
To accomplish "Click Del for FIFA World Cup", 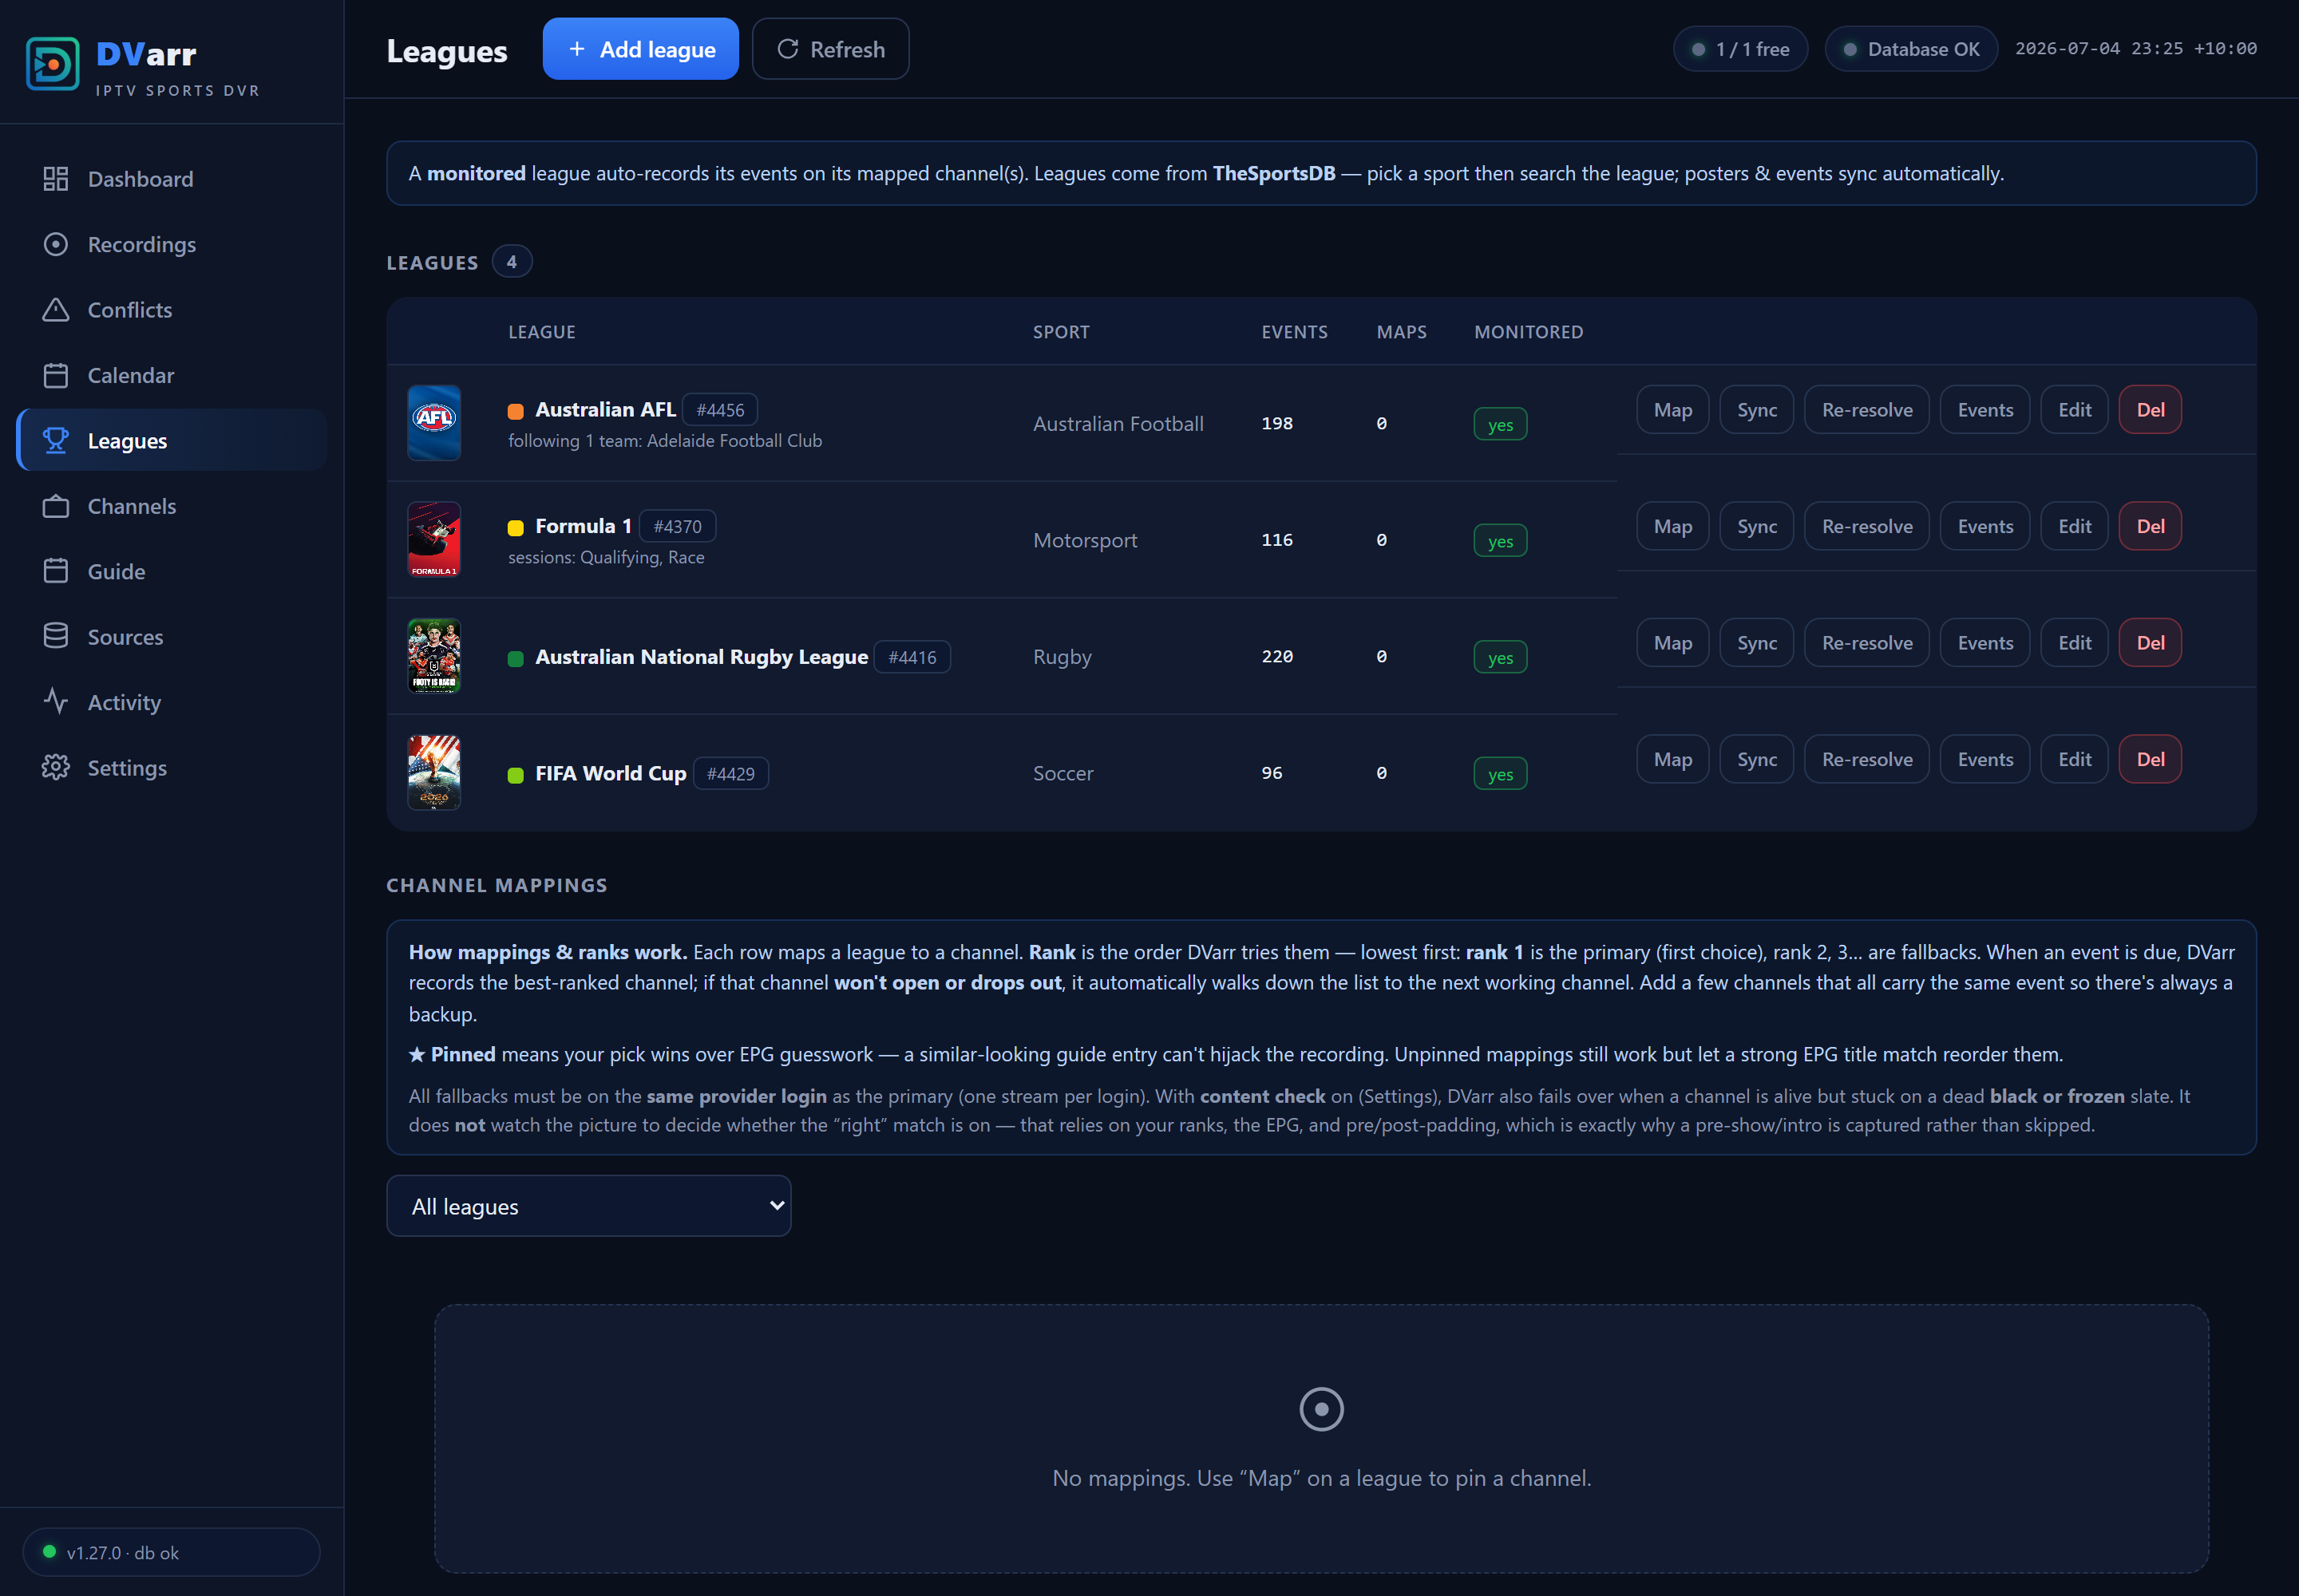I will [x=2149, y=759].
